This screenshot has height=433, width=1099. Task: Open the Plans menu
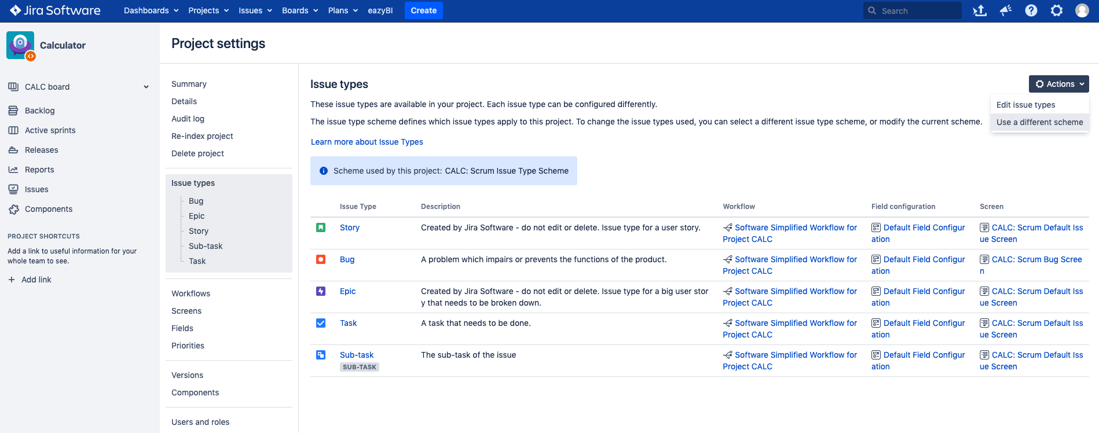[x=343, y=10]
